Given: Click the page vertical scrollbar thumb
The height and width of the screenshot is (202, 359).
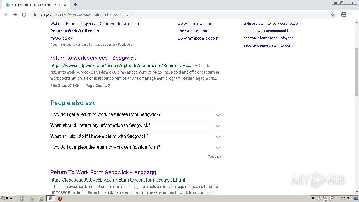Looking at the screenshot, I should tap(357, 72).
